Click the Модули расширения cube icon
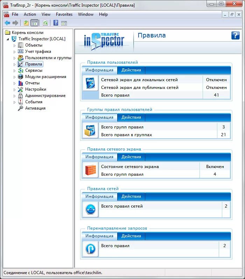 tap(21, 77)
